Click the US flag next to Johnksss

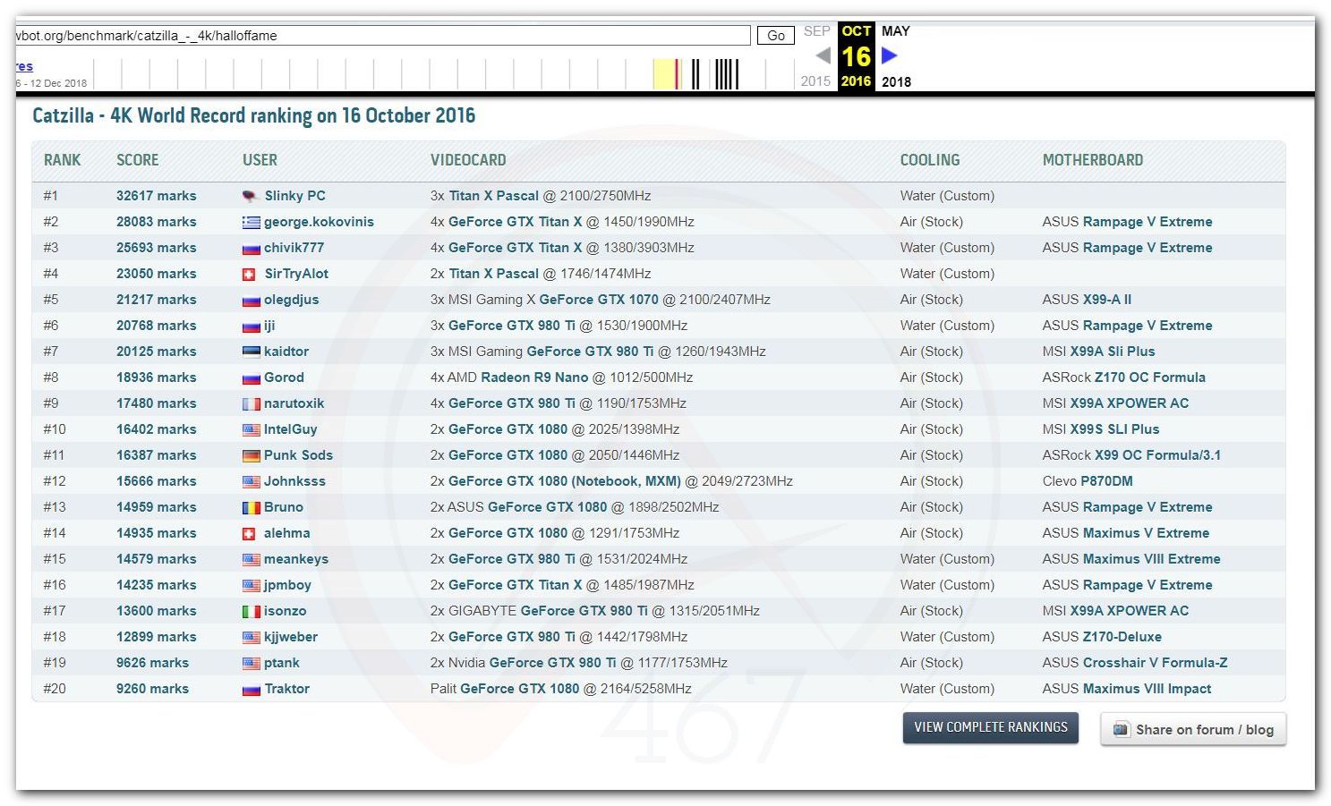pos(251,481)
